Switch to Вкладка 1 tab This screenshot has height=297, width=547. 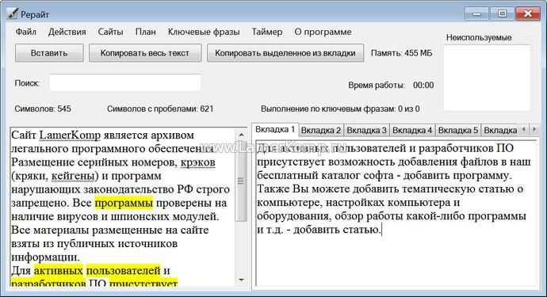275,129
